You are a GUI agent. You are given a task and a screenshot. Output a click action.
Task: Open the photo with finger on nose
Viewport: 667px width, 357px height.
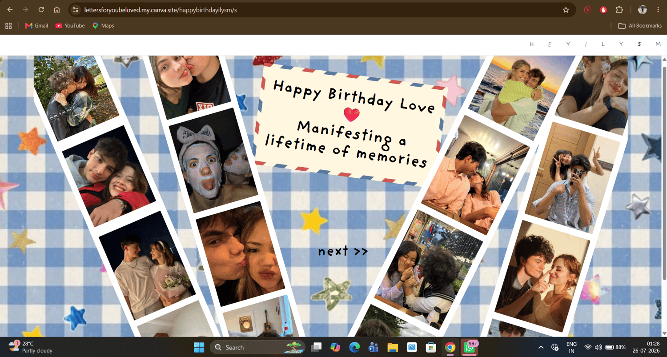543,276
